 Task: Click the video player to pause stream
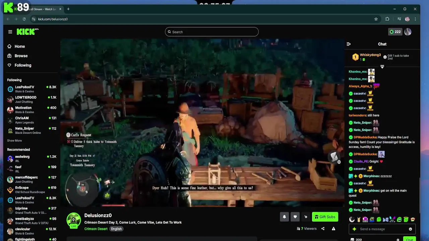click(x=202, y=123)
